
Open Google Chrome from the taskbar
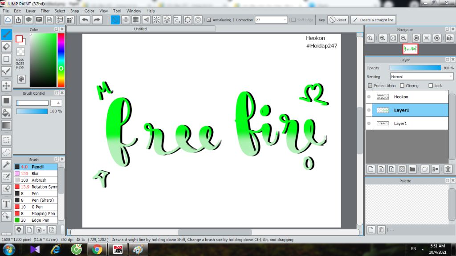(97, 249)
